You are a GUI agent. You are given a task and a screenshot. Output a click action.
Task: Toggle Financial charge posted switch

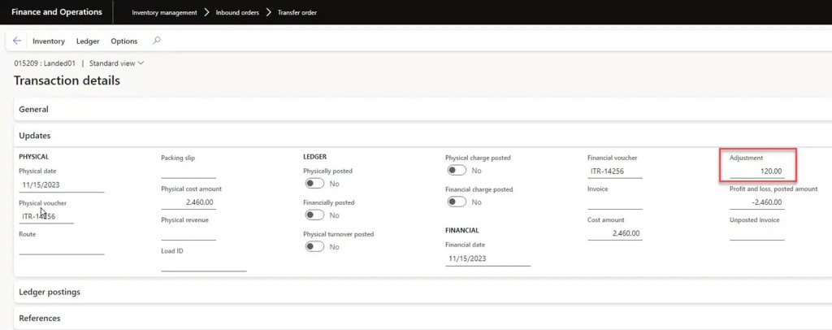pyautogui.click(x=456, y=202)
